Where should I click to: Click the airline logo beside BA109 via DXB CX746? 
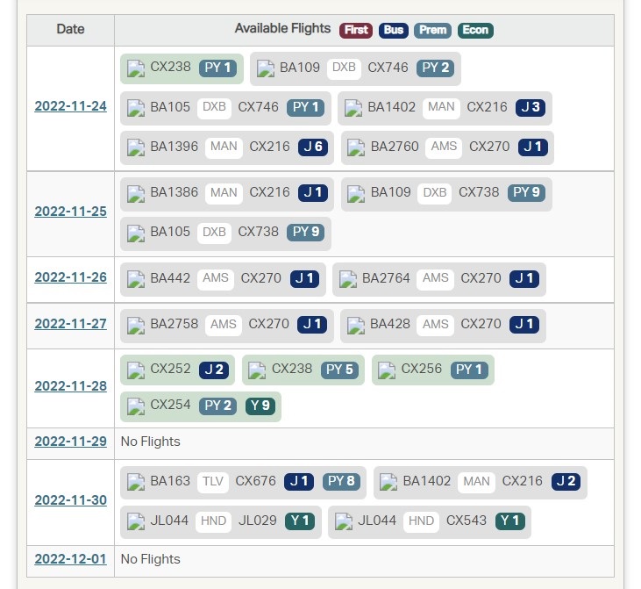pos(266,68)
